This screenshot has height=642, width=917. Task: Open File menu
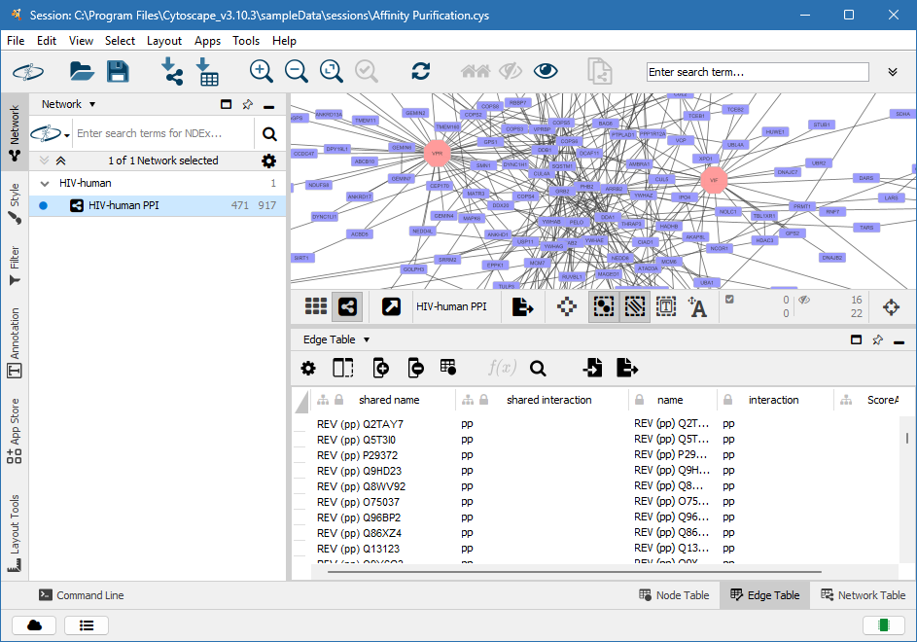pos(16,41)
